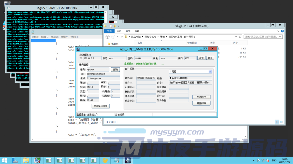Select the 账号管理 tab
The height and width of the screenshot is (164, 293).
84,65
